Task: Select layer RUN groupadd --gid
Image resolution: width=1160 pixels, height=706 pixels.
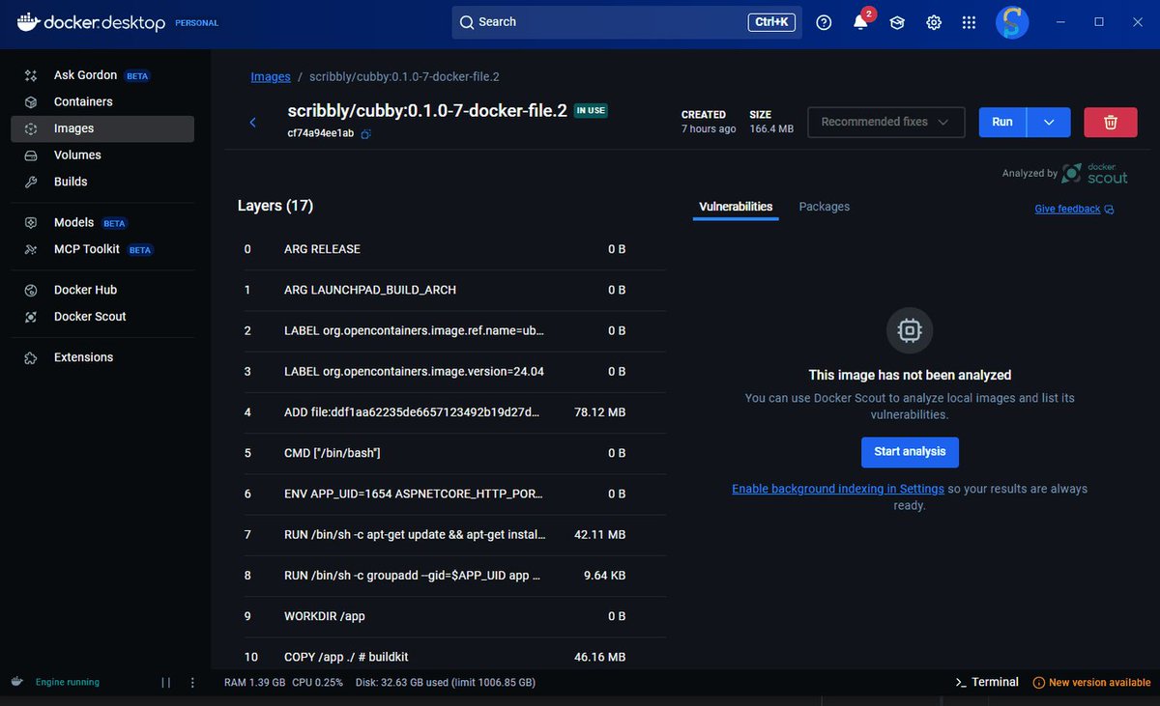Action: coord(451,576)
